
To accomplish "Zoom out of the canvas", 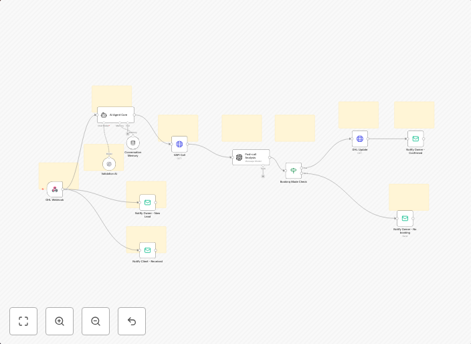I will tap(96, 321).
